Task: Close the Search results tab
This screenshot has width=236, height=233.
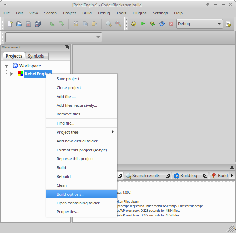Action: [x=168, y=175]
